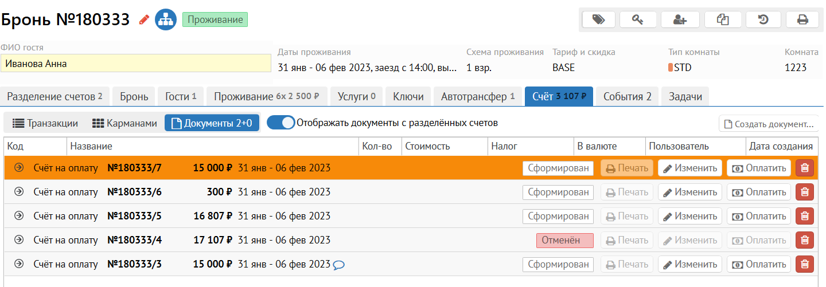Click the guest name field Иванова Анна

136,64
